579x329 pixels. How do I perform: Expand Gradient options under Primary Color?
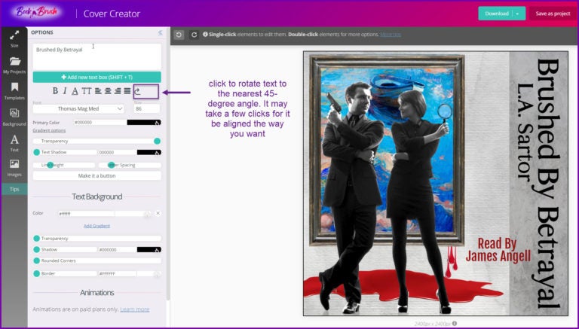pyautogui.click(x=49, y=130)
